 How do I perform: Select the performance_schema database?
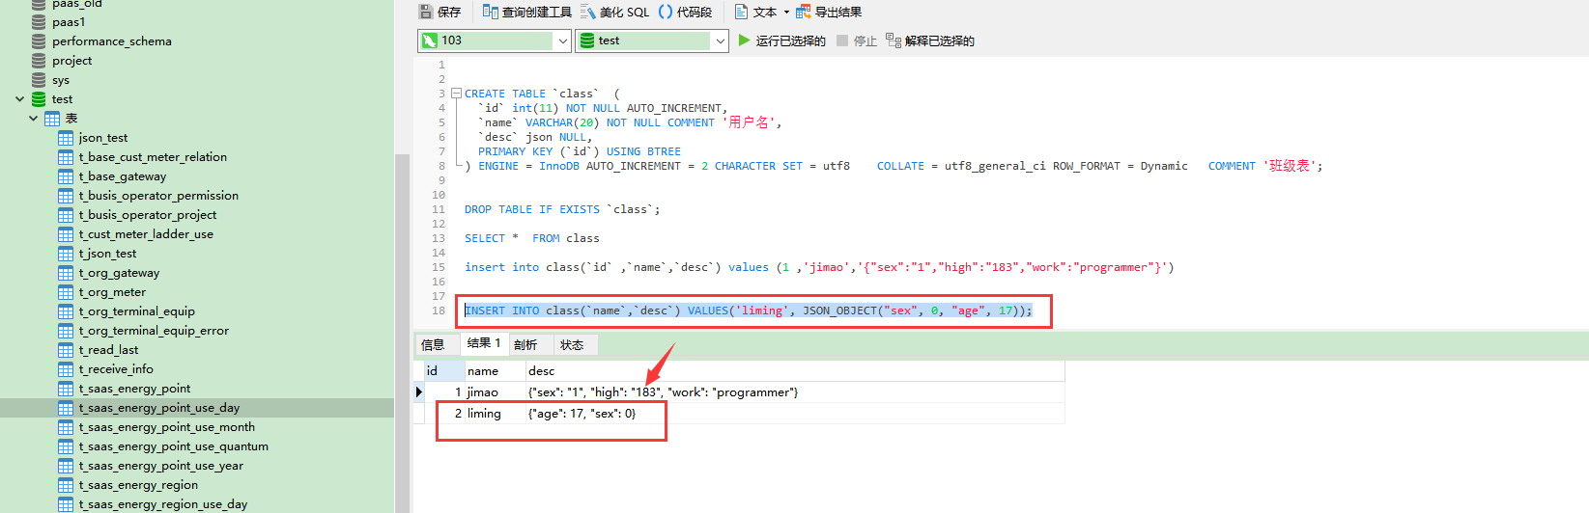[x=111, y=41]
